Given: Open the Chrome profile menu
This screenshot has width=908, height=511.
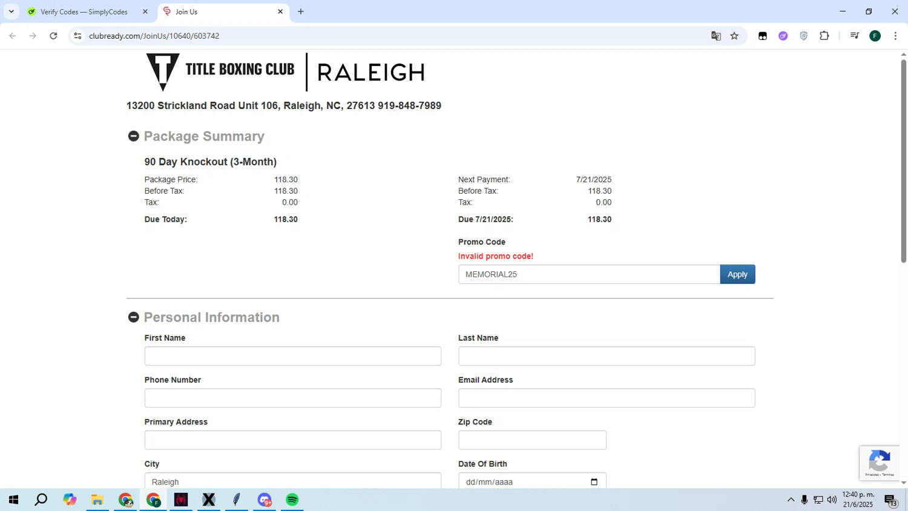Looking at the screenshot, I should tap(875, 36).
